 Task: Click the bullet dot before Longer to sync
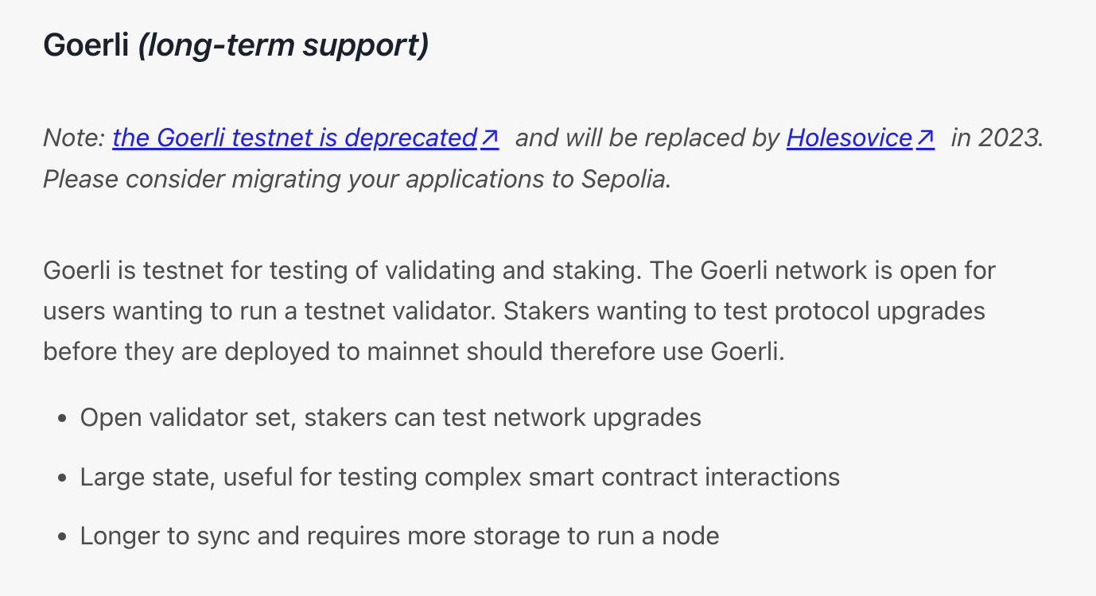(62, 537)
